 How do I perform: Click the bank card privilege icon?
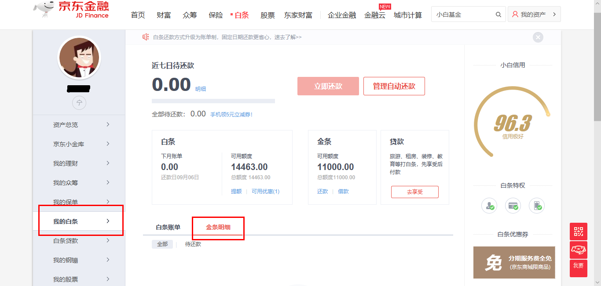click(513, 206)
